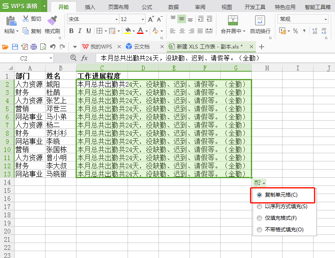Open the 数据 ribbon tab
The height and width of the screenshot is (258, 335).
tap(173, 7)
